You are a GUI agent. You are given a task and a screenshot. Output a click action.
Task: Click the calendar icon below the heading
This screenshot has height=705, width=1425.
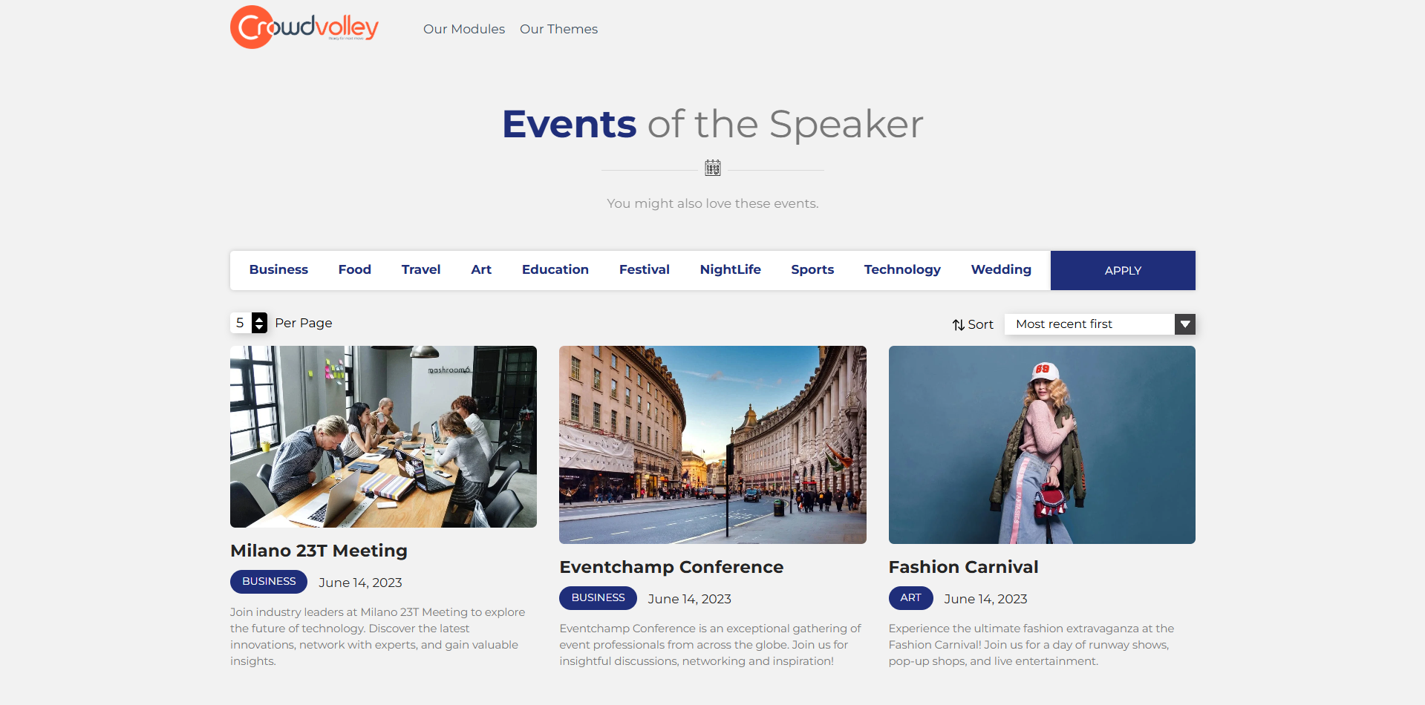(x=713, y=168)
